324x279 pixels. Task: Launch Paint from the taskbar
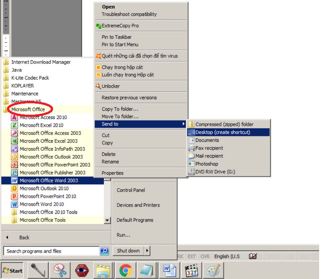pyautogui.click(x=213, y=270)
